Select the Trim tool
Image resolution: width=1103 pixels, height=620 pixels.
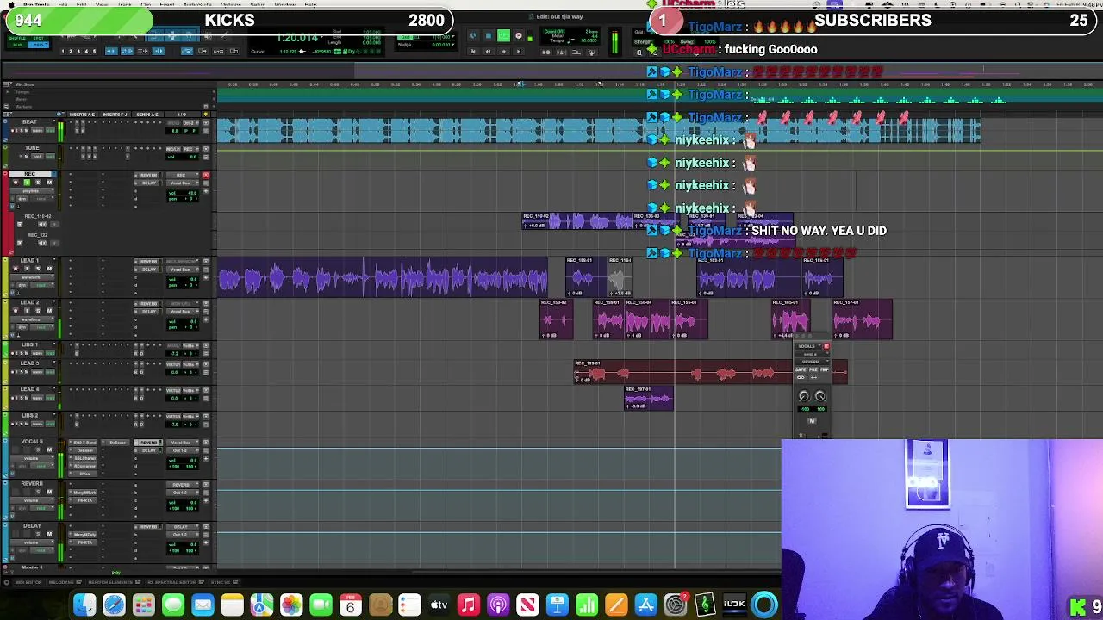155,36
